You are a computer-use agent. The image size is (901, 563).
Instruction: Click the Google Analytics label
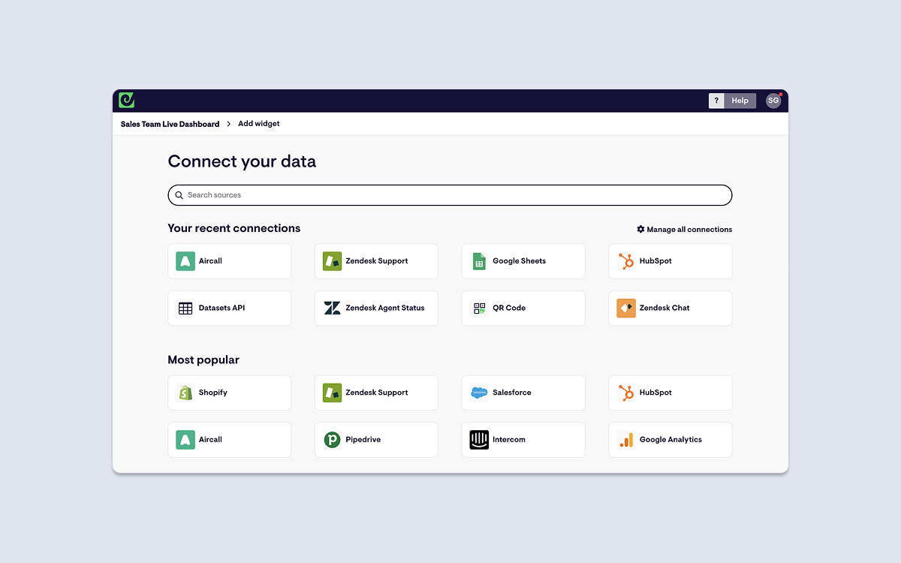[x=670, y=440]
